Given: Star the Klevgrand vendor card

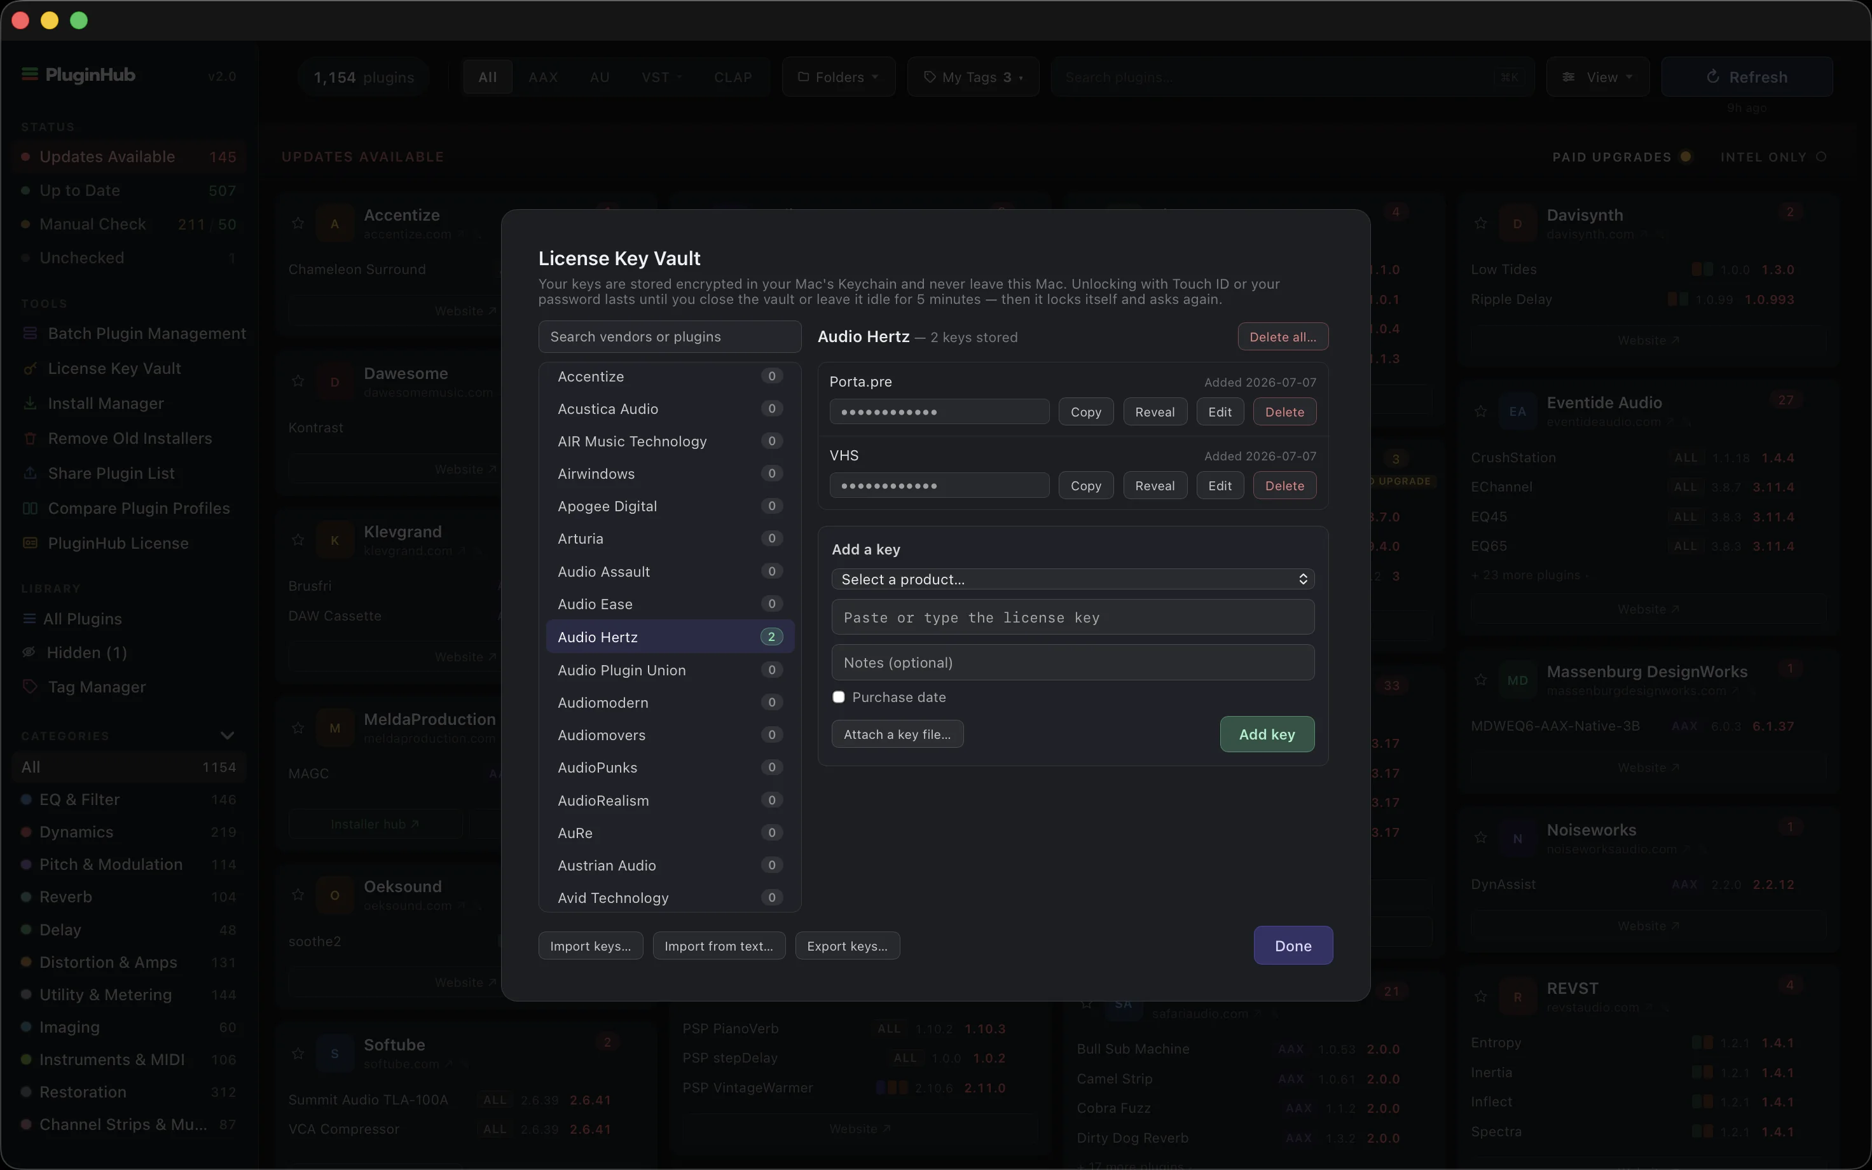Looking at the screenshot, I should point(298,539).
